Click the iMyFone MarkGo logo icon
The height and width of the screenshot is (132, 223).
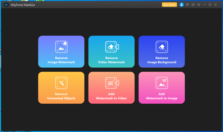tap(6, 5)
